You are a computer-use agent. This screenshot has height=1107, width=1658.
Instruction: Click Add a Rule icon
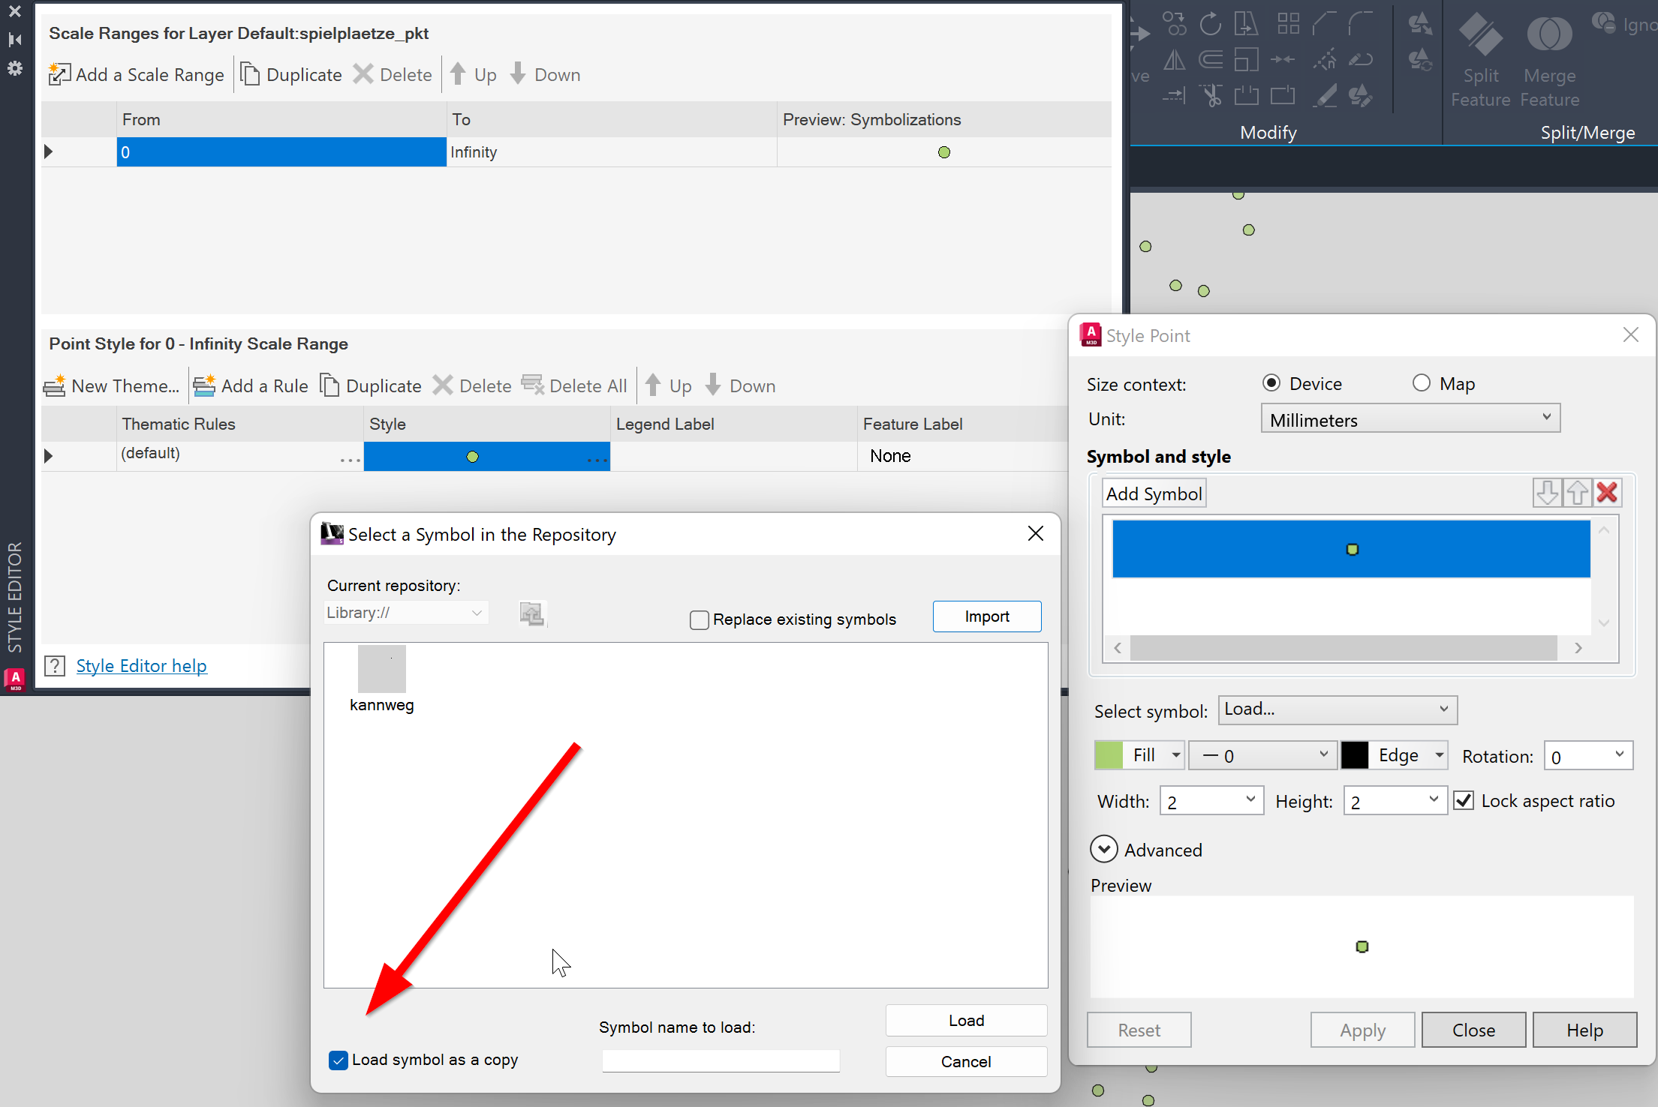tap(204, 385)
